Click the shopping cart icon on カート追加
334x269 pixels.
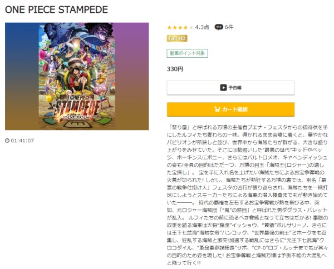click(217, 109)
